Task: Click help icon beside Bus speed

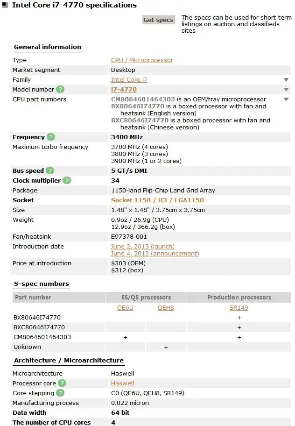Action: coord(50,170)
